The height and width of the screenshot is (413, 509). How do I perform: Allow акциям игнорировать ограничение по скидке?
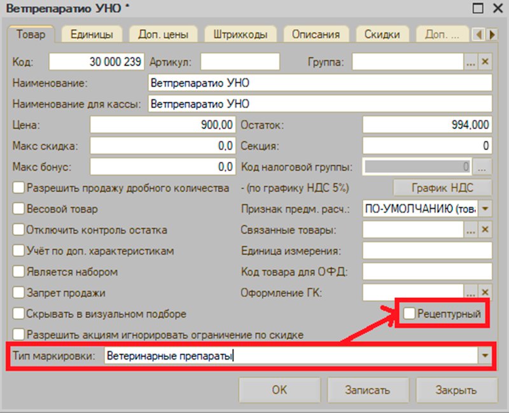[18, 335]
